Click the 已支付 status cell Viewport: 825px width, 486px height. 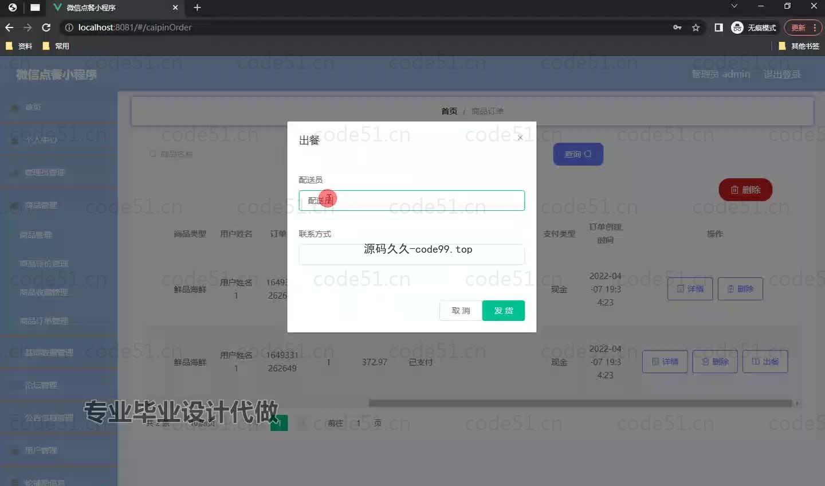click(421, 362)
